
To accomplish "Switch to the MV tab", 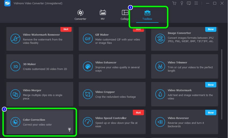I will pos(103,15).
